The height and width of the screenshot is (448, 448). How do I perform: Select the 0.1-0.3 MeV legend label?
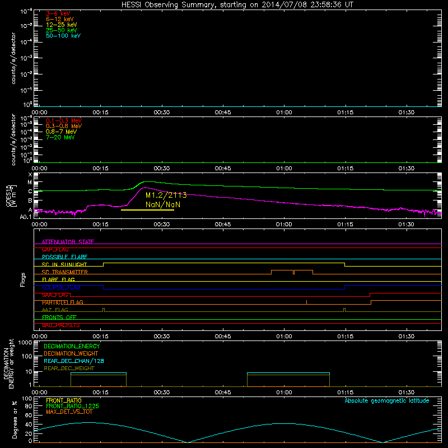[x=64, y=120]
